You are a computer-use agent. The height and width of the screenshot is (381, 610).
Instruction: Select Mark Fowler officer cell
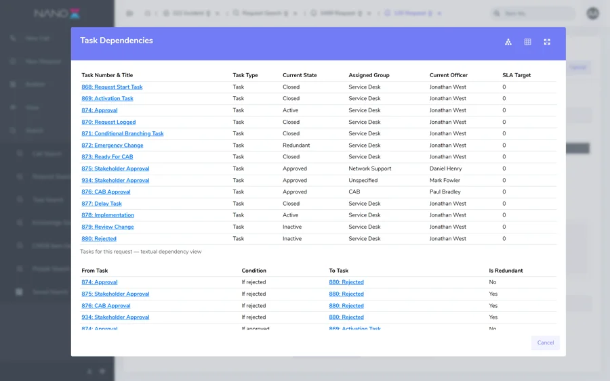click(445, 180)
